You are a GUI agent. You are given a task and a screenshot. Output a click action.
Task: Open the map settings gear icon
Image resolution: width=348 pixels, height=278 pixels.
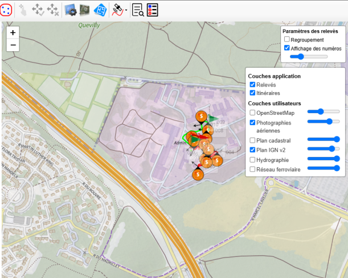tap(71, 9)
